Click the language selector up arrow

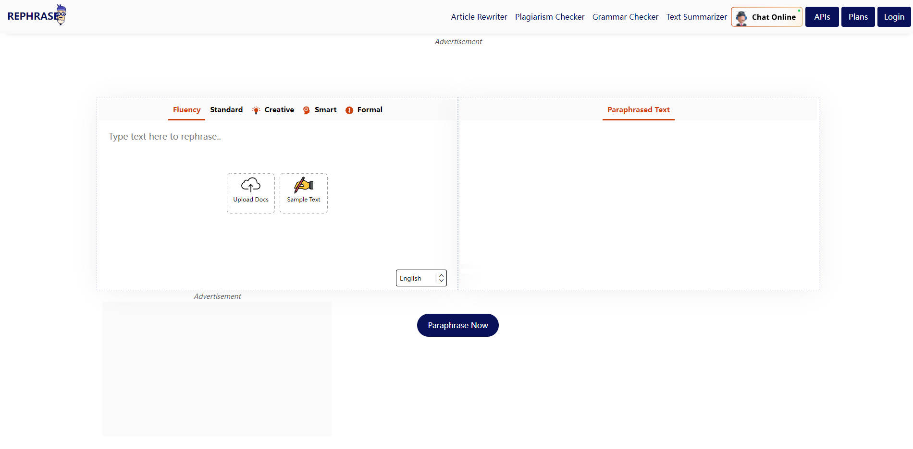point(441,275)
